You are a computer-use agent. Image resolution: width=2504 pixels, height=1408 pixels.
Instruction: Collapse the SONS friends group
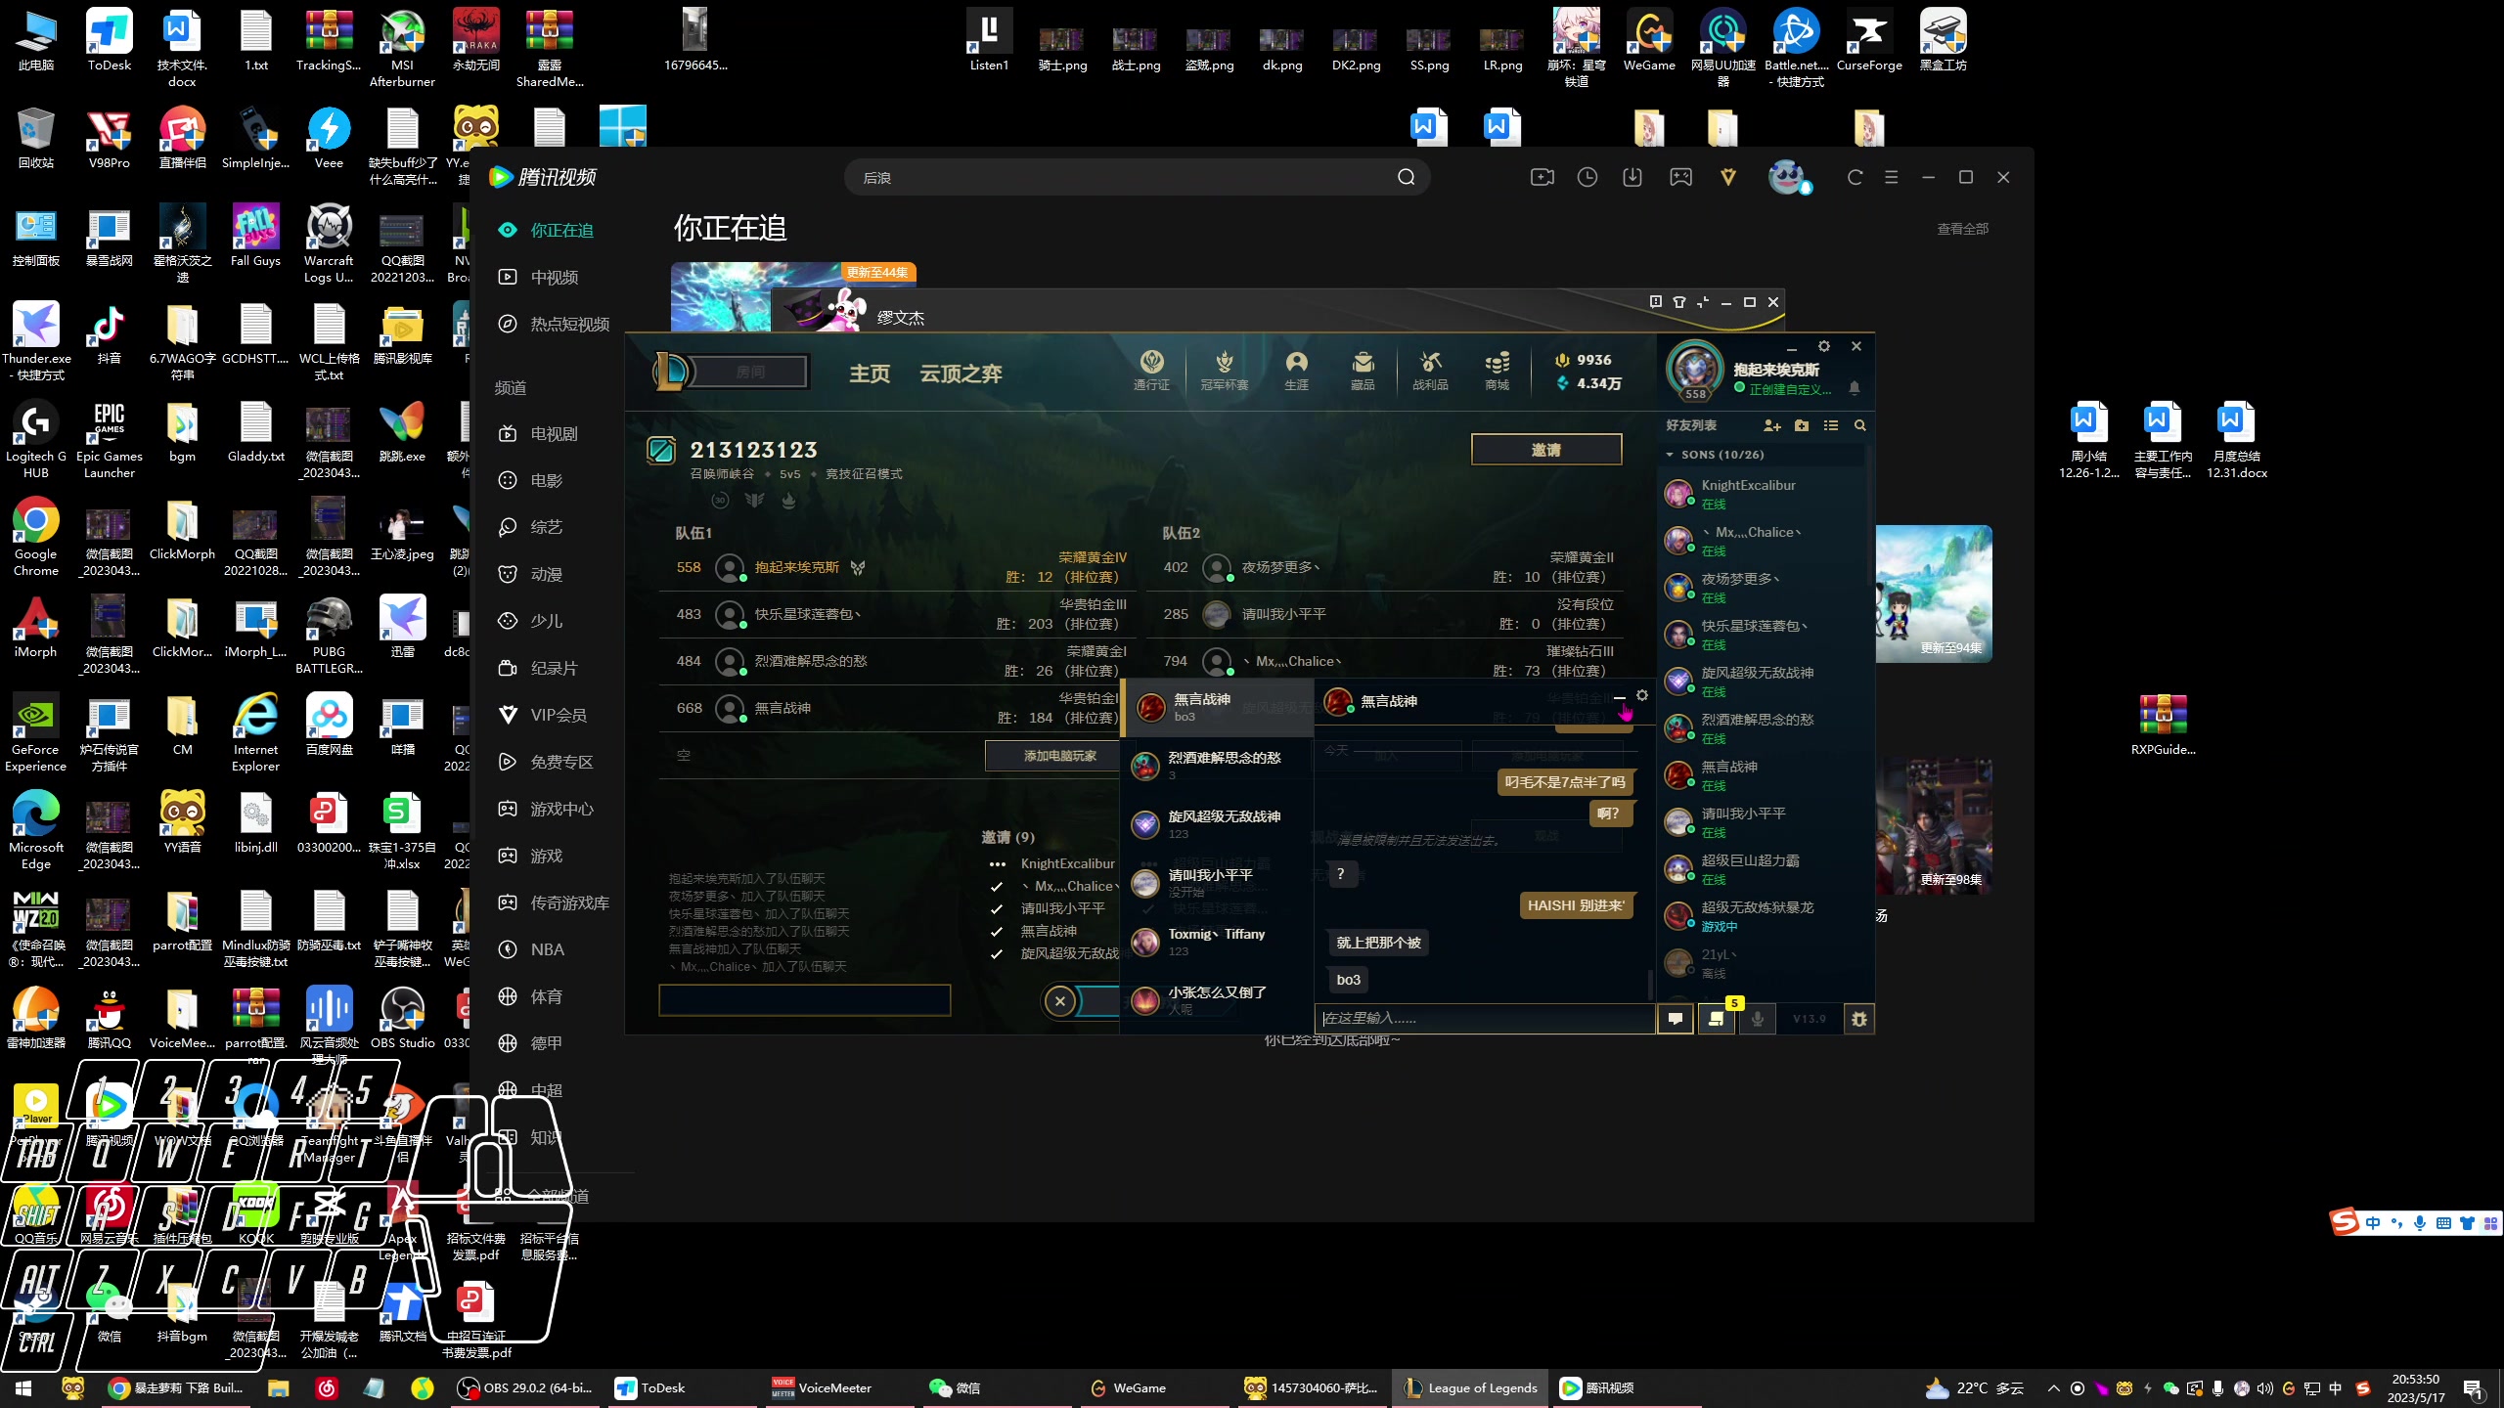[x=1670, y=455]
